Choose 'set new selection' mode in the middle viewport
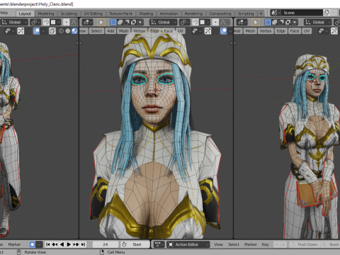The height and width of the screenshot is (255, 340). tap(113, 22)
